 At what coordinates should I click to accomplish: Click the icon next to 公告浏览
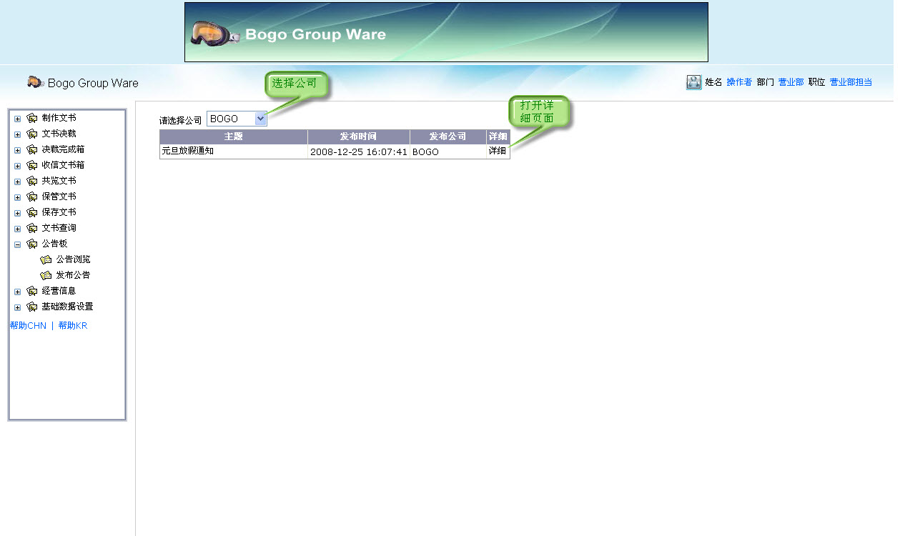tap(46, 259)
